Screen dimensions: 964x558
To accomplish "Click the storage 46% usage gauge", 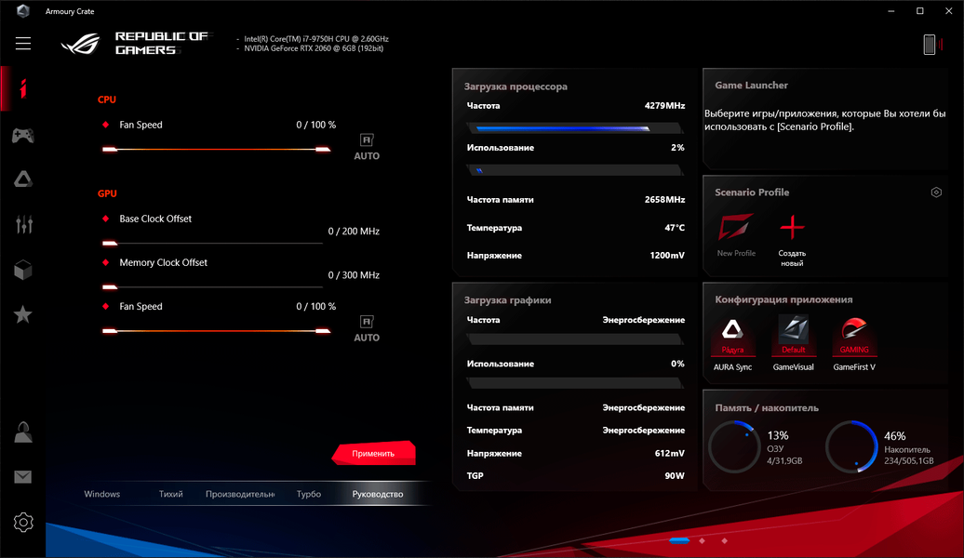I will point(851,446).
